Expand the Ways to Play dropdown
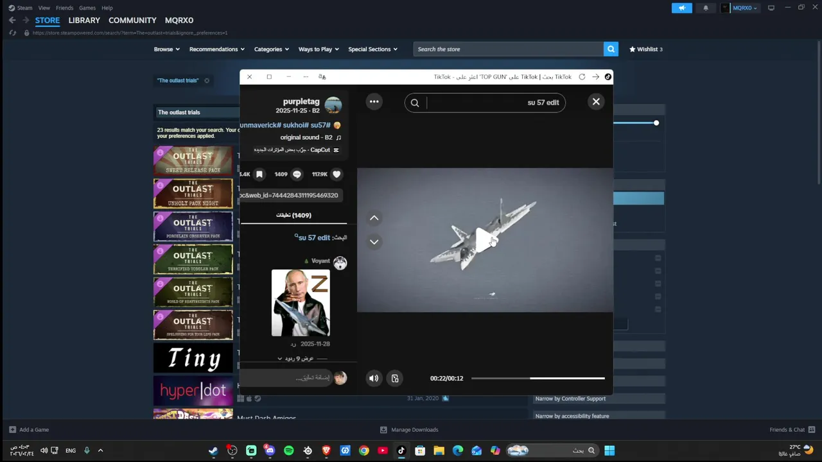This screenshot has width=822, height=462. coord(319,49)
